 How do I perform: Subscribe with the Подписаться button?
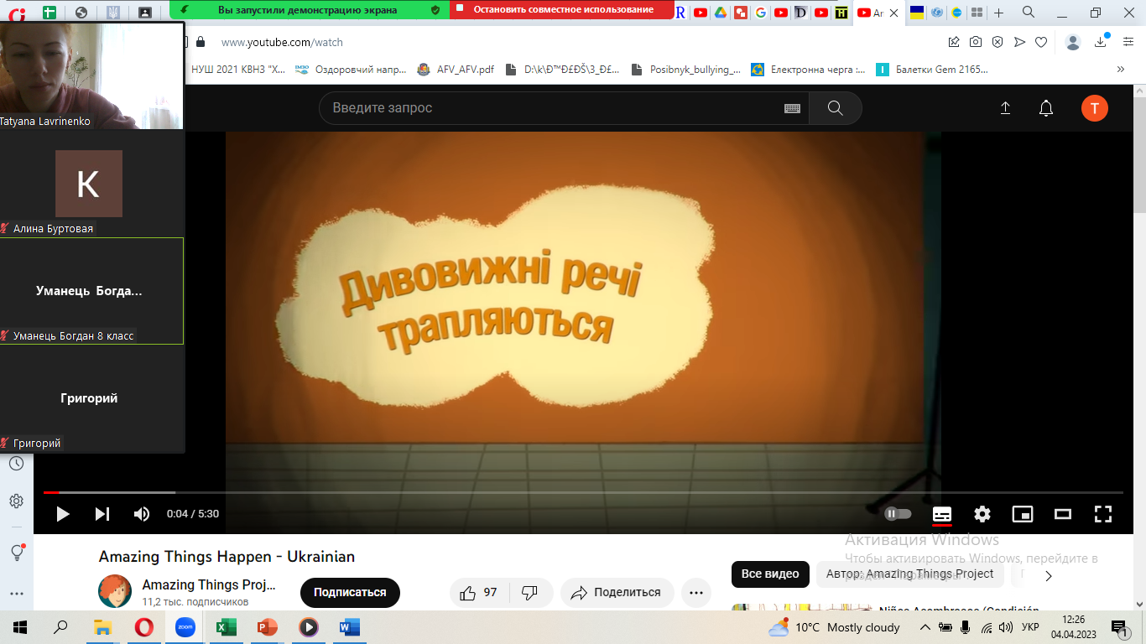tap(350, 592)
